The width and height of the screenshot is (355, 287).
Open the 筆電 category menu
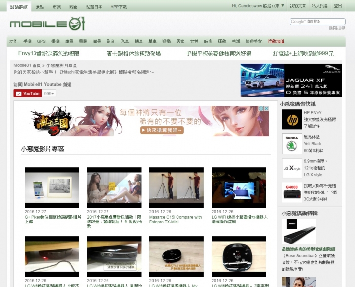[69, 41]
